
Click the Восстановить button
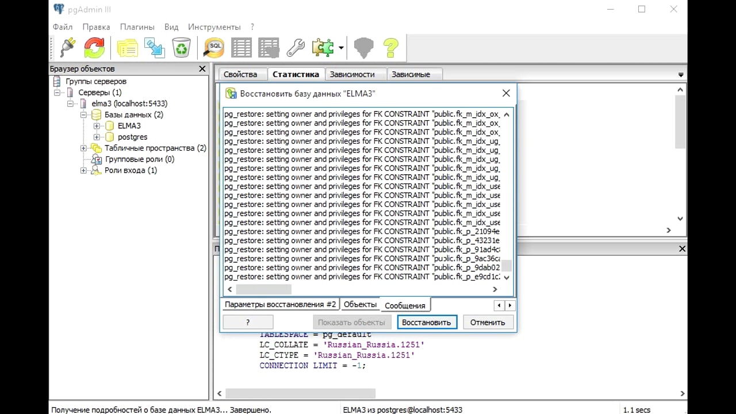click(x=427, y=322)
